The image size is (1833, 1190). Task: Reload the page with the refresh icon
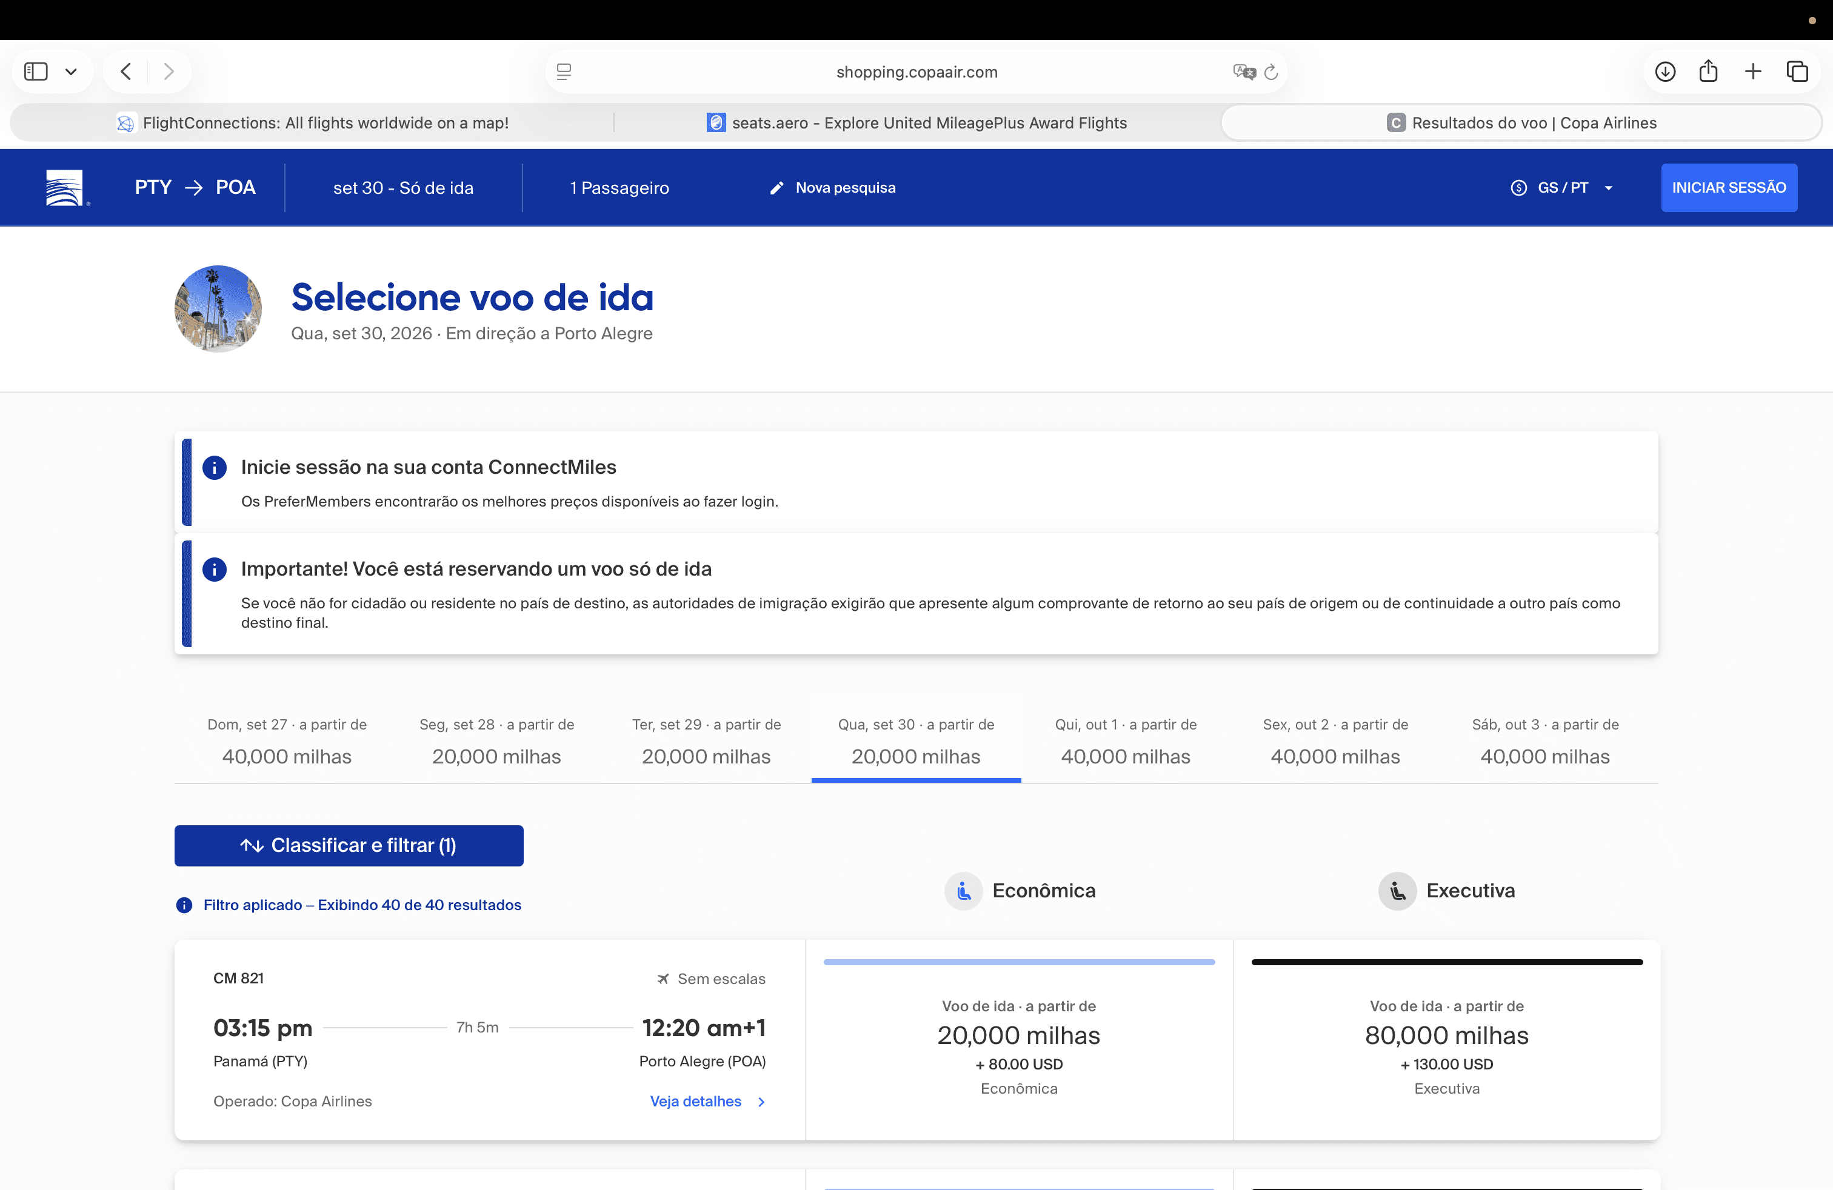click(1272, 71)
